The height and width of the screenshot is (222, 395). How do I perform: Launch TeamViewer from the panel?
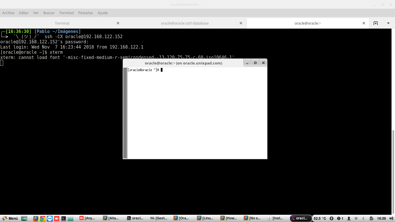click(50, 219)
